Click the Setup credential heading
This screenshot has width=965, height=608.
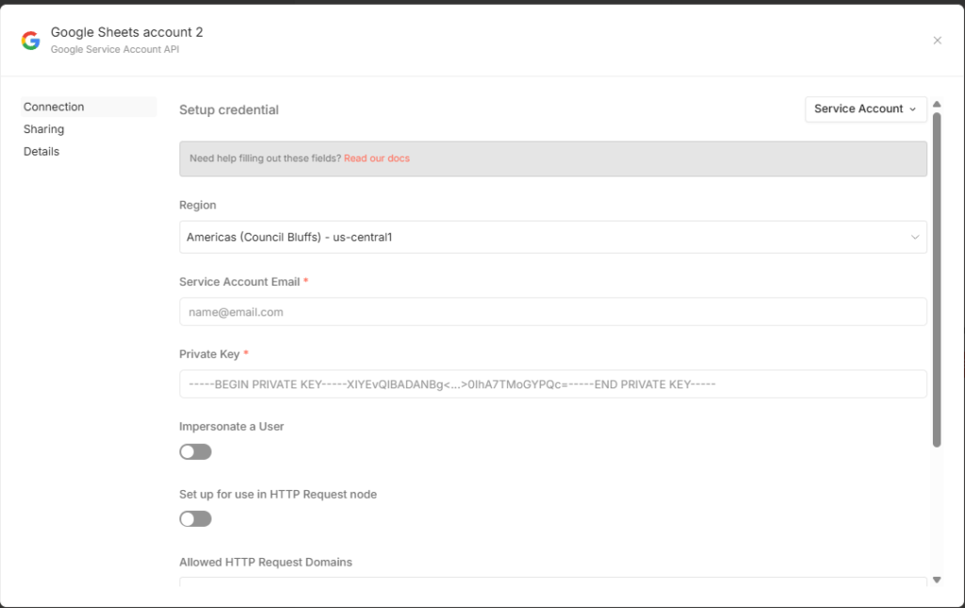229,110
